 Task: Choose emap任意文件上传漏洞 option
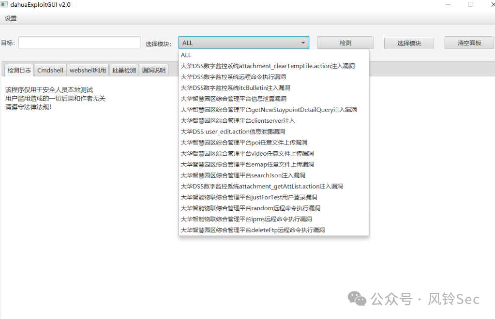(274, 164)
